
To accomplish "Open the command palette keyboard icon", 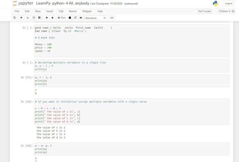I will pos(112,18).
